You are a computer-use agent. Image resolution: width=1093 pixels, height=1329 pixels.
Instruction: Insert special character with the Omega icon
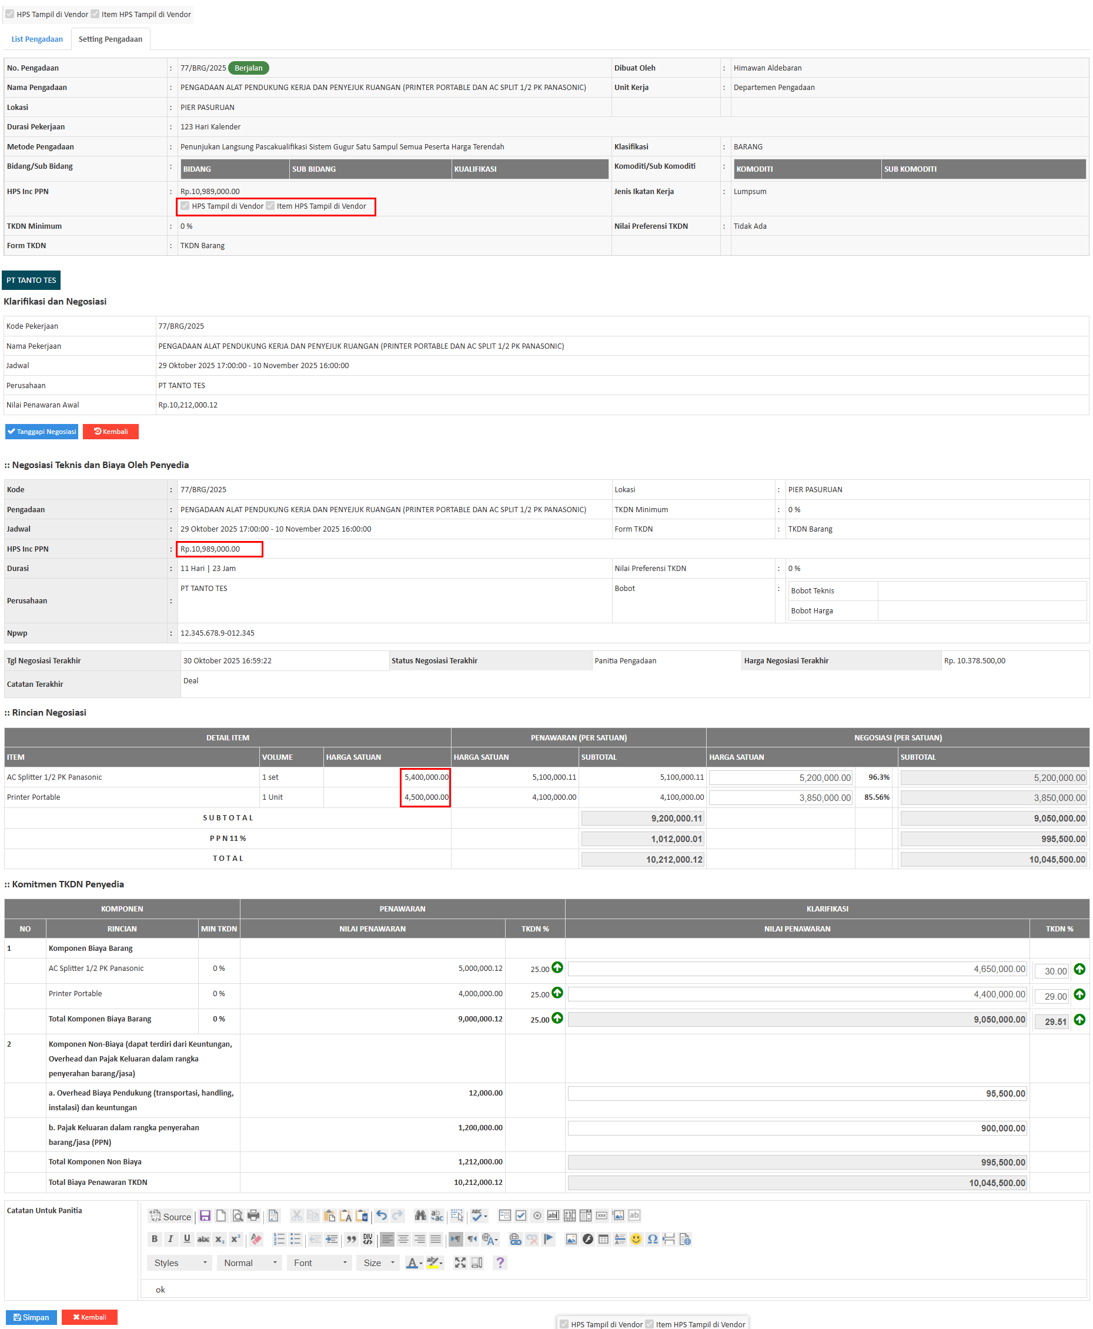(x=652, y=1239)
